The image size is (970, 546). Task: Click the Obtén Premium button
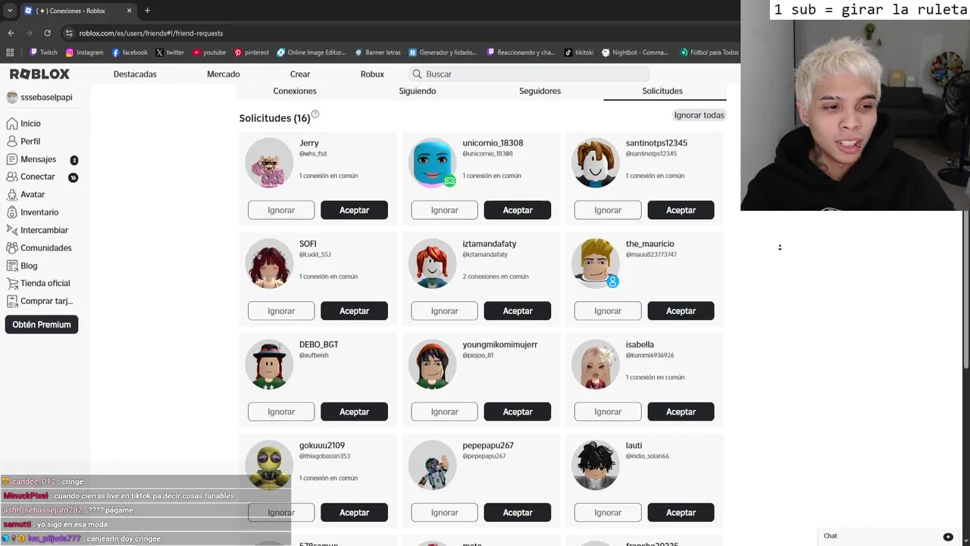tap(42, 325)
